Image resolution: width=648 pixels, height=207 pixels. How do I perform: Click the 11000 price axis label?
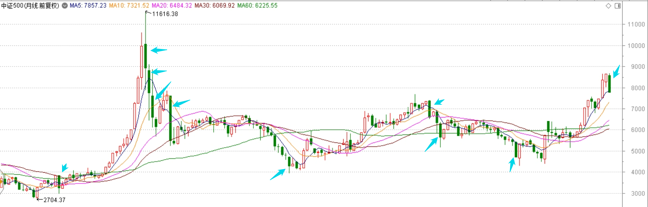(x=636, y=24)
